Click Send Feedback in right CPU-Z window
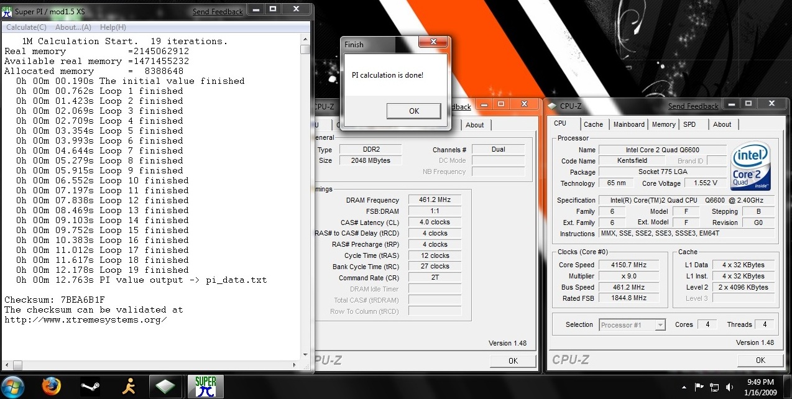Viewport: 792px width, 399px height. click(x=693, y=106)
